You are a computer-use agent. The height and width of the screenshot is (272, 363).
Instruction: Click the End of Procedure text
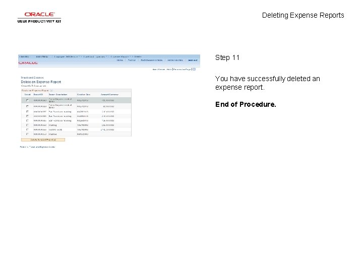246,104
